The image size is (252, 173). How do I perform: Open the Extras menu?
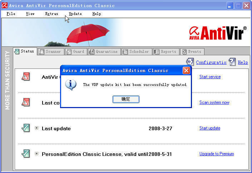pos(51,14)
